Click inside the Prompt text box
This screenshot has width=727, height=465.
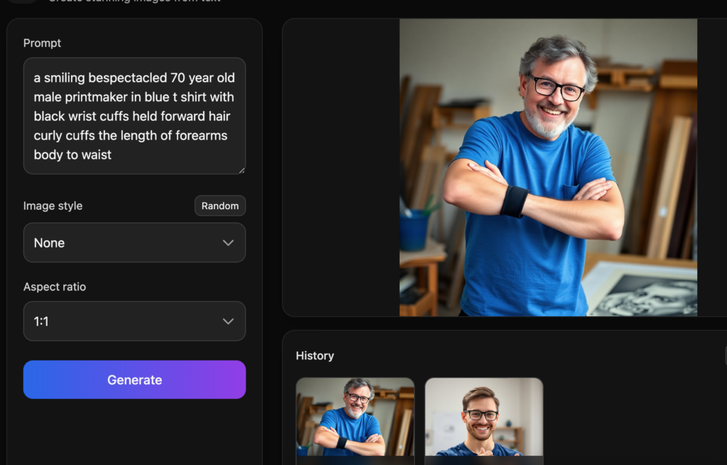pos(134,116)
